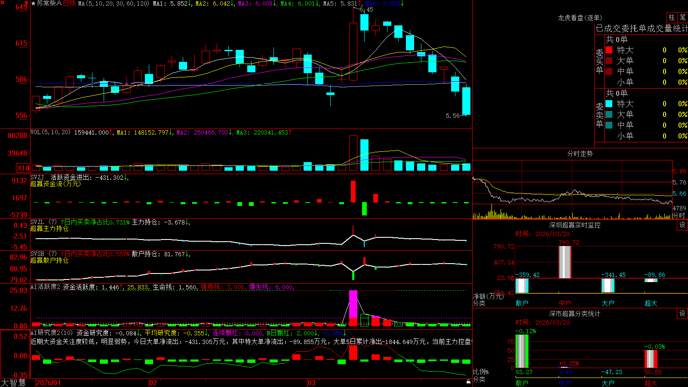Click the green MA4: 6.001 value
688x387 pixels.
(x=299, y=3)
